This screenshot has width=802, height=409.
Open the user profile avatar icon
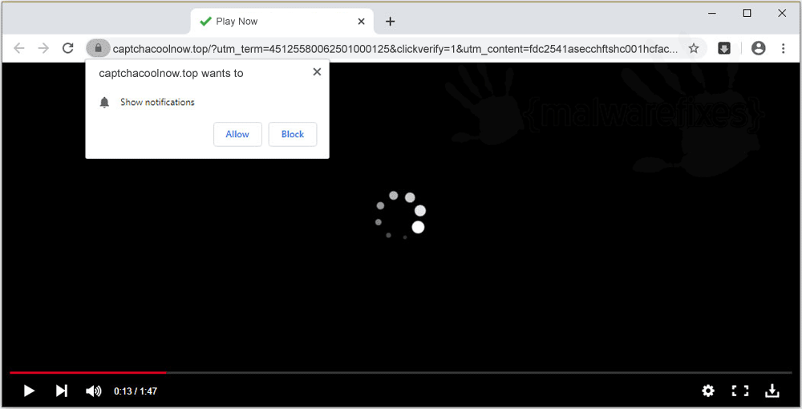pyautogui.click(x=758, y=48)
